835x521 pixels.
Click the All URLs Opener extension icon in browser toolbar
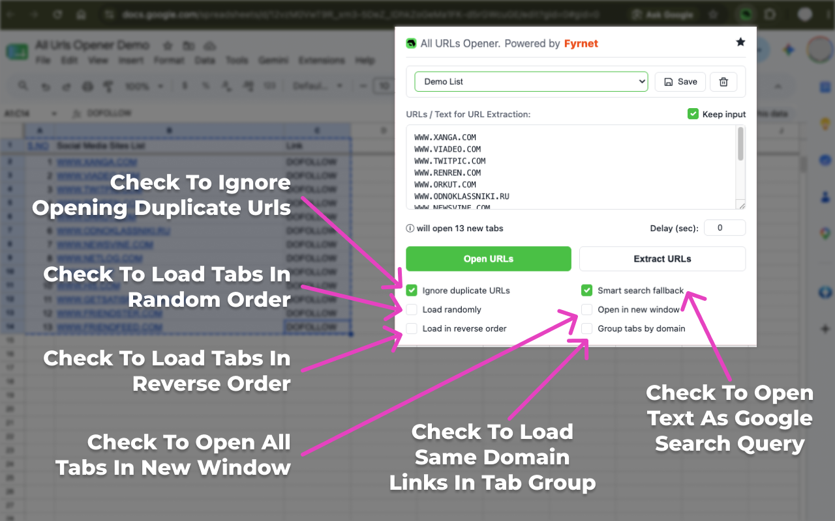click(747, 14)
